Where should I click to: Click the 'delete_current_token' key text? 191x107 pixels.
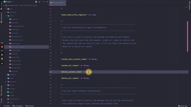point(72,72)
